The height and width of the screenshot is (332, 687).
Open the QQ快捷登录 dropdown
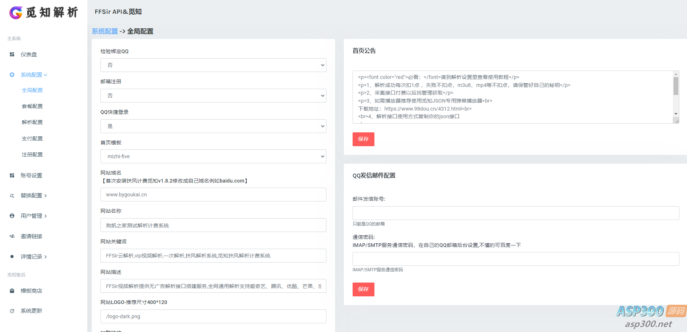(x=213, y=126)
